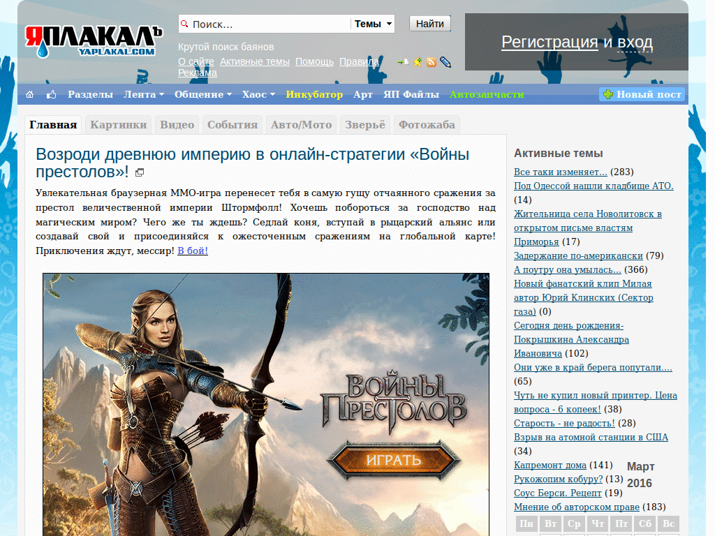Viewport: 715px width, 536px height.
Task: Switch to the Видео tab
Action: tap(177, 125)
